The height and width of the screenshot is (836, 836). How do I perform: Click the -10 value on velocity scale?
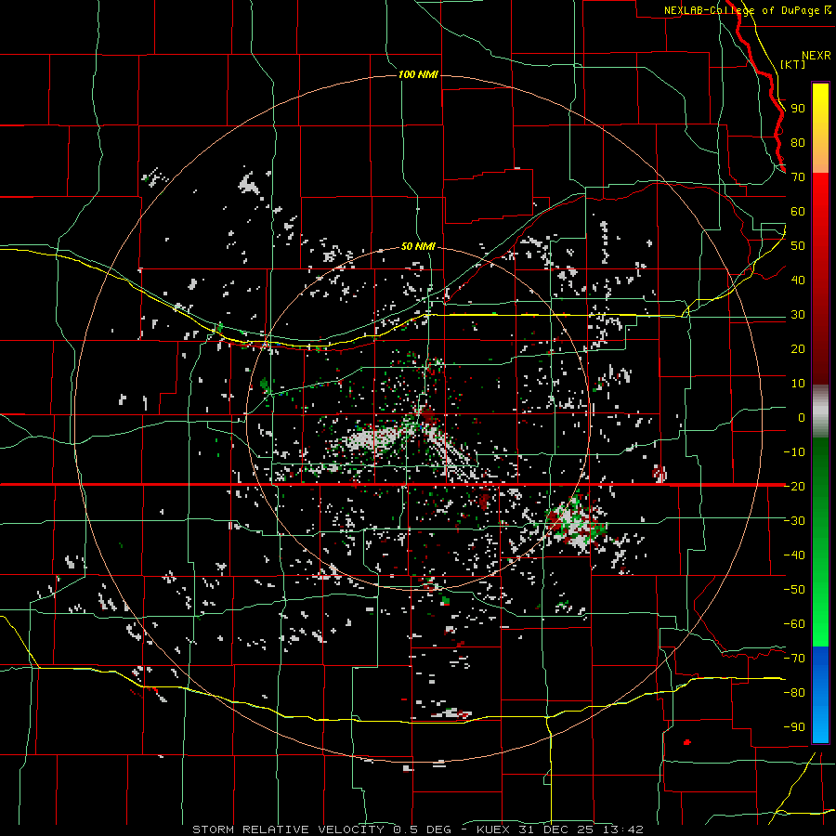point(794,452)
